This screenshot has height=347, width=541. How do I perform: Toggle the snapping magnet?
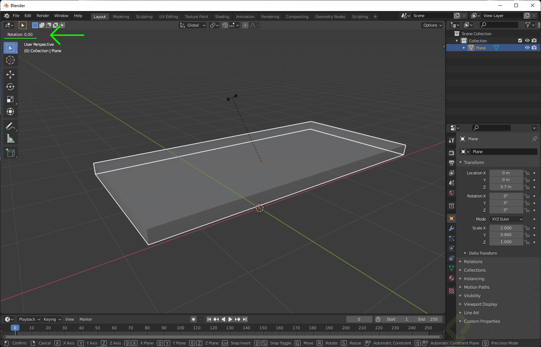pyautogui.click(x=225, y=25)
